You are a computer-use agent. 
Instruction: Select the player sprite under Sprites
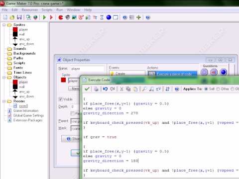23,30
